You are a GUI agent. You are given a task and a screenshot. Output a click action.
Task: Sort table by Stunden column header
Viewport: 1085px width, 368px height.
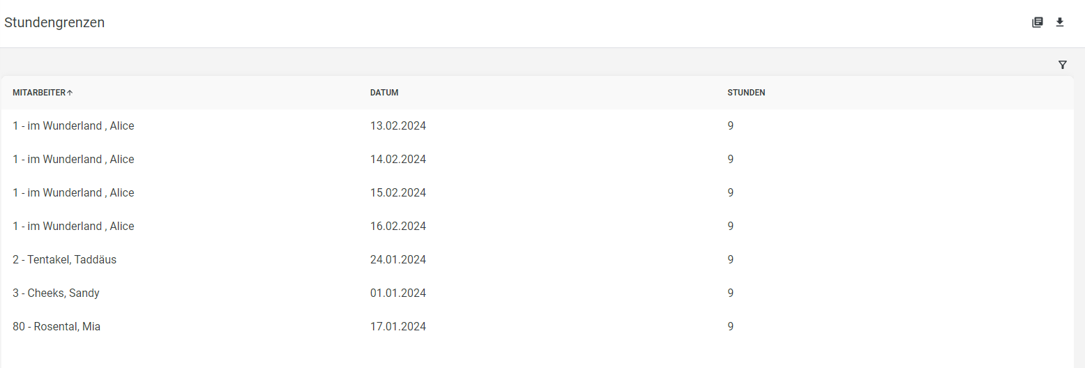tap(746, 93)
